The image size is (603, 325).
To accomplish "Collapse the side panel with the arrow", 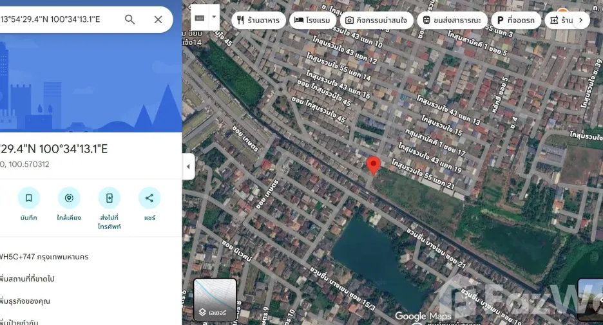I will [x=188, y=166].
